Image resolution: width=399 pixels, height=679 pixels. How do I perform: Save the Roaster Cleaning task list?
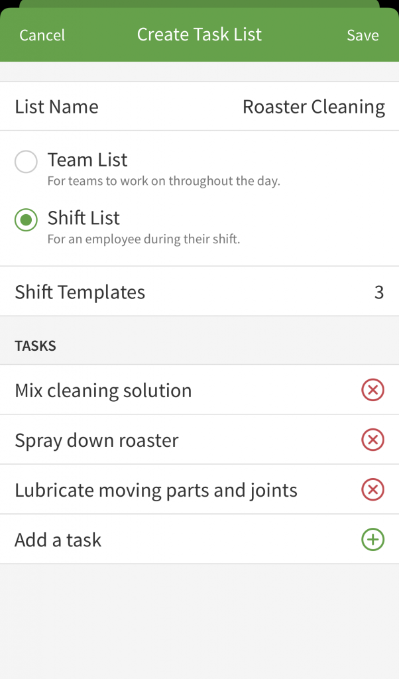(363, 34)
